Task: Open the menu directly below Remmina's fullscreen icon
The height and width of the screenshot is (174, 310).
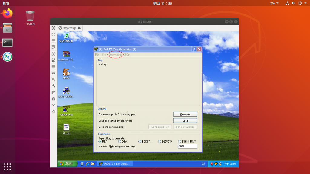Action: click(x=54, y=41)
